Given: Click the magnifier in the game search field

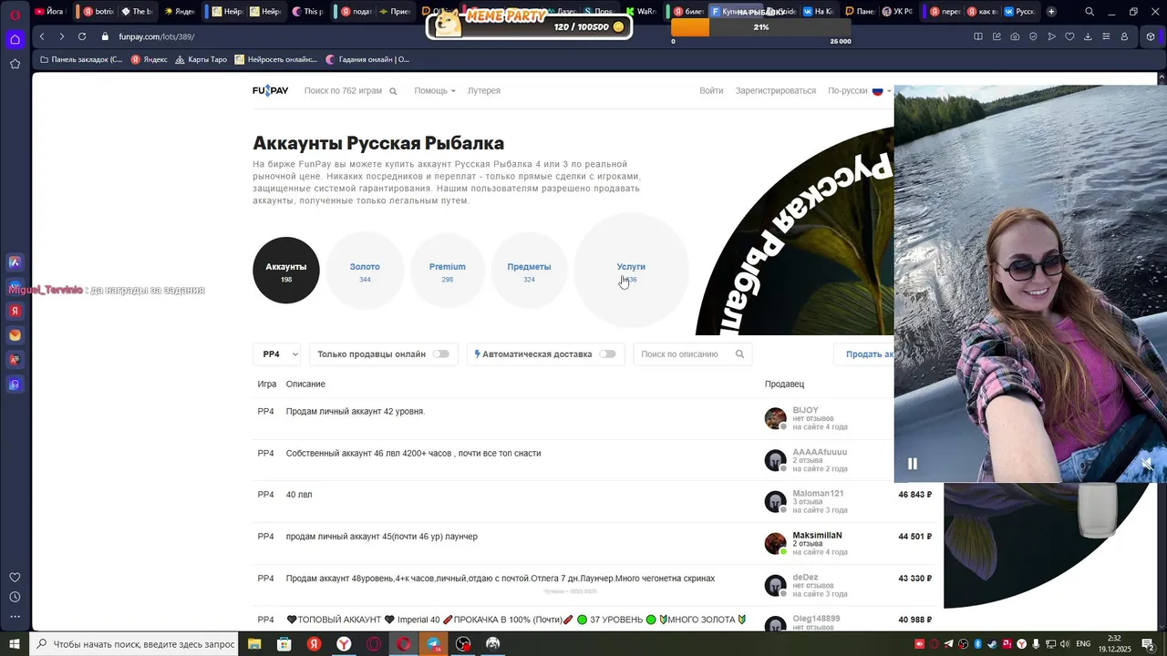Looking at the screenshot, I should (x=393, y=91).
